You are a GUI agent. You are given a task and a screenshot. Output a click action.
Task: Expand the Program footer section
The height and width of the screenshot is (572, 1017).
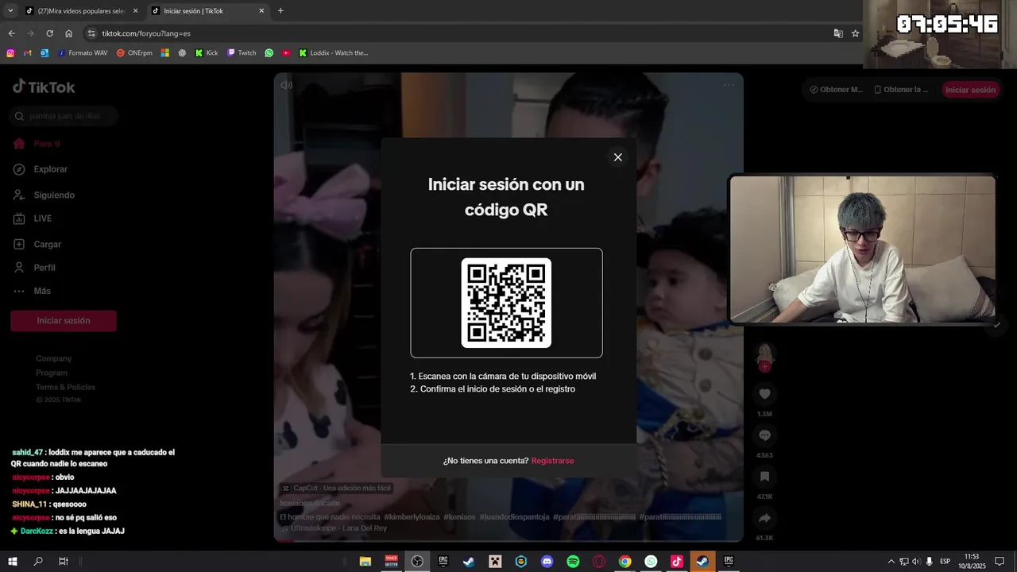[52, 373]
